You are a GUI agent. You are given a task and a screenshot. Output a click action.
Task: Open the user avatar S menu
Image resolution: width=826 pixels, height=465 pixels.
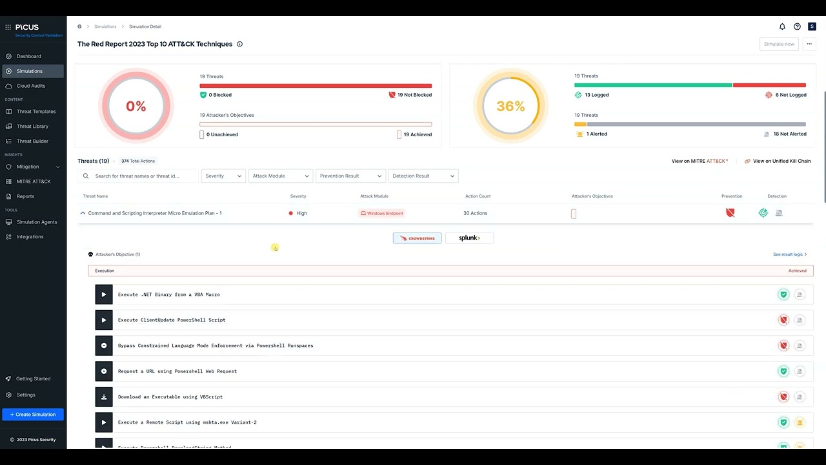(x=812, y=26)
